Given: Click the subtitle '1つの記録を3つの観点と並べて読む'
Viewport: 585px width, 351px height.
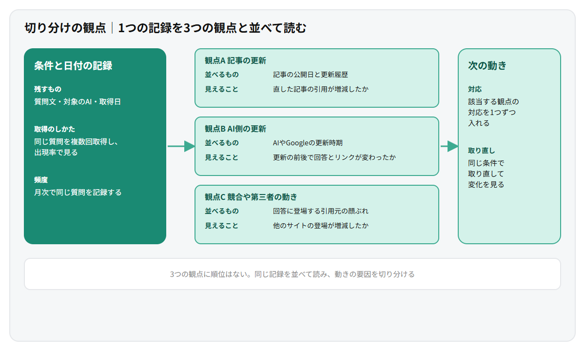Looking at the screenshot, I should 213,28.
